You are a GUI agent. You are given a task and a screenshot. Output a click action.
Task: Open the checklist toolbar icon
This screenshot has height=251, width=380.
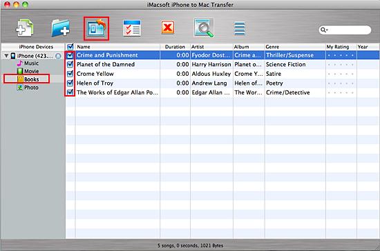coord(132,28)
